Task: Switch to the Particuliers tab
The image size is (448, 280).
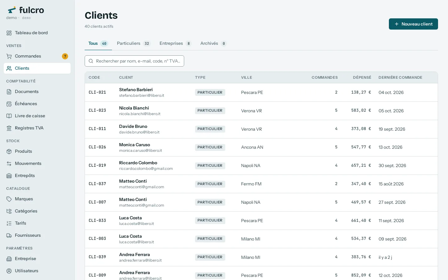Action: (133, 44)
